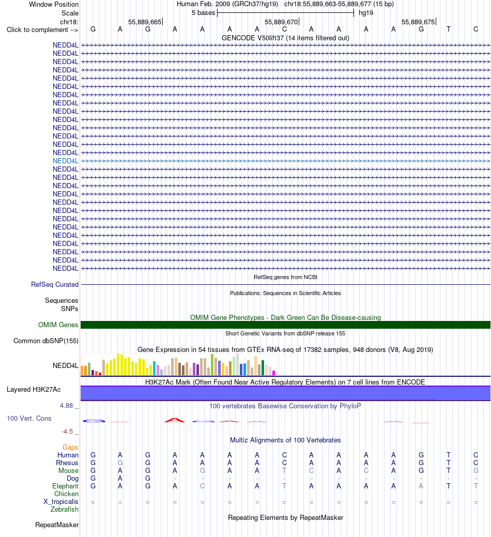Click the red A peak in PhyloP conservation
The width and height of the screenshot is (491, 537).
tap(175, 420)
